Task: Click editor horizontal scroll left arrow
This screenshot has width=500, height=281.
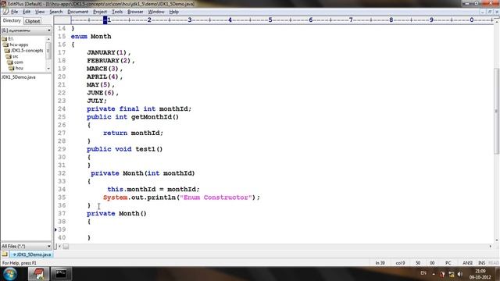Action: click(59, 247)
